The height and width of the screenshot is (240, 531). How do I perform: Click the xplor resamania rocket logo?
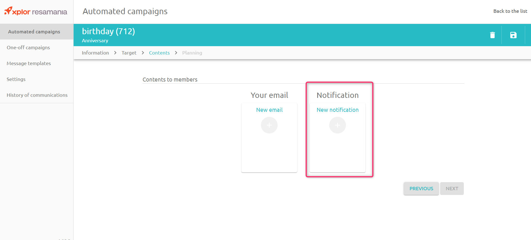(x=8, y=11)
